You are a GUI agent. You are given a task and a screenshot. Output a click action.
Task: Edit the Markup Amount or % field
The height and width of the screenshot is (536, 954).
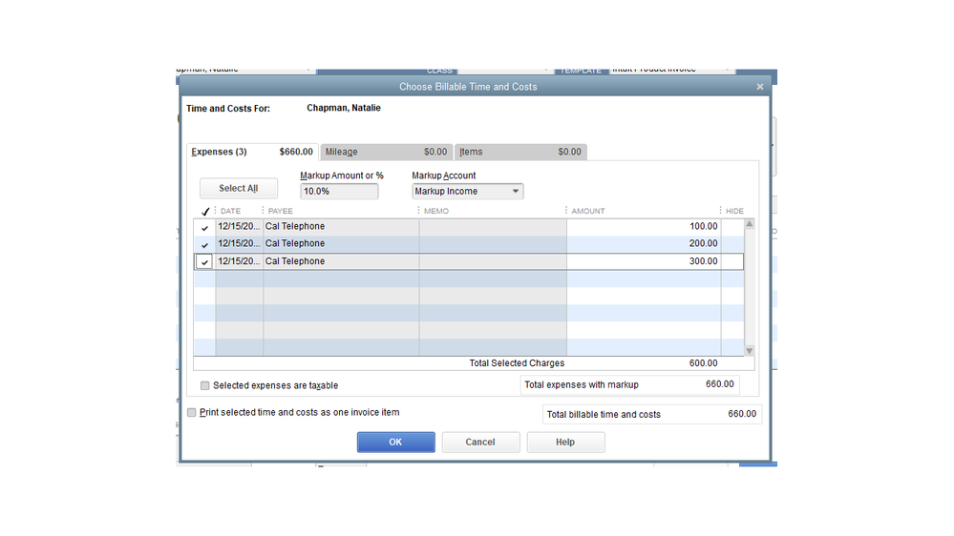pyautogui.click(x=339, y=192)
